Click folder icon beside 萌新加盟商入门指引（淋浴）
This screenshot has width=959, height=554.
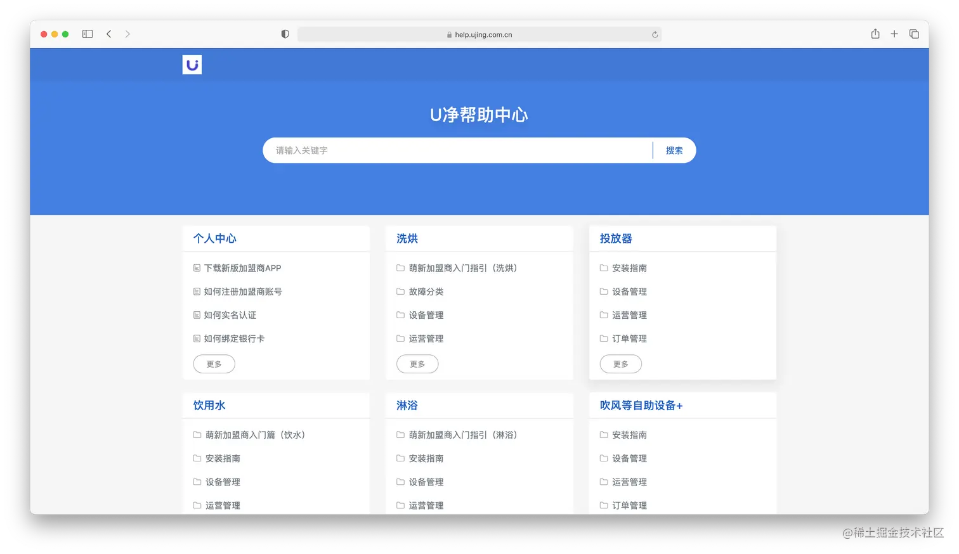coord(400,435)
